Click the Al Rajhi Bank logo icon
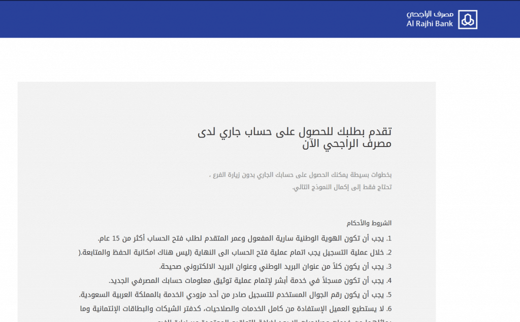This screenshot has width=520, height=322. tap(468, 20)
